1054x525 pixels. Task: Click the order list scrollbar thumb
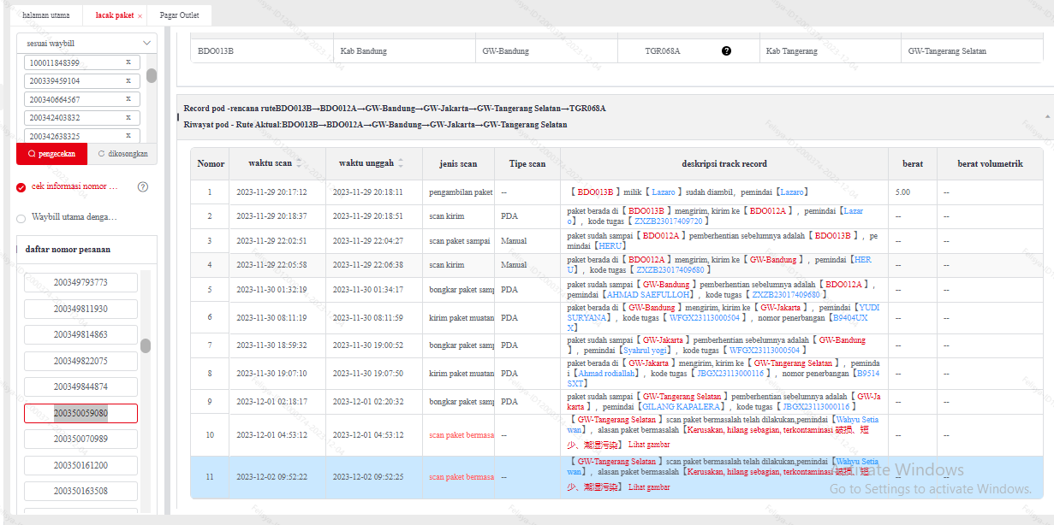point(146,345)
